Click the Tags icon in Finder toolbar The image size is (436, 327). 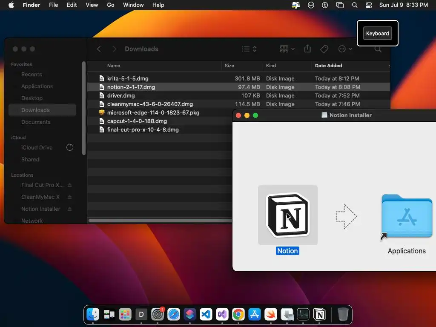pos(324,49)
